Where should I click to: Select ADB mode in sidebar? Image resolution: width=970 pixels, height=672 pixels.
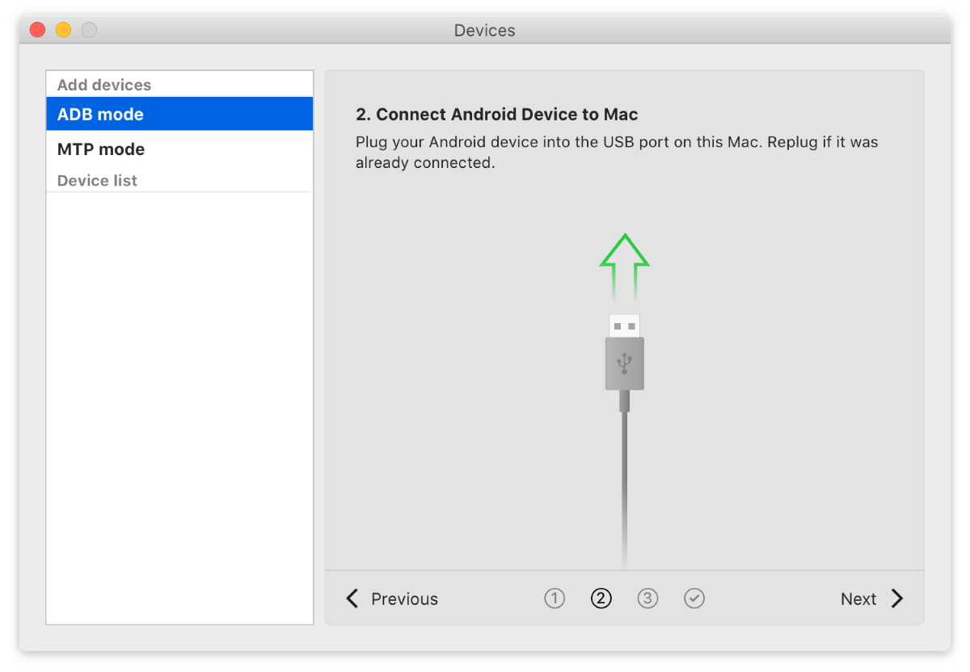click(179, 114)
